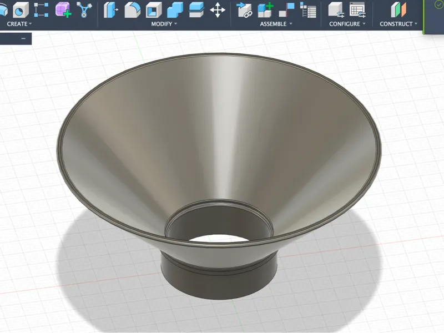Viewport: 444px width, 333px height.
Task: Click the minus button on the collapsed panel
Action: [23, 38]
